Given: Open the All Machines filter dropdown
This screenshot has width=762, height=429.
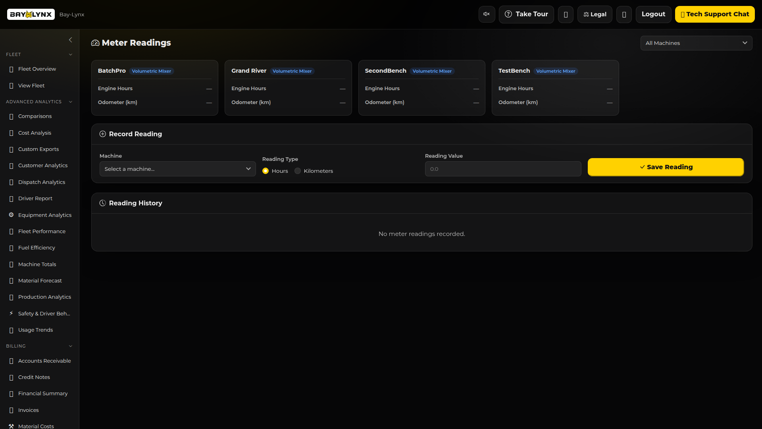Looking at the screenshot, I should point(696,43).
